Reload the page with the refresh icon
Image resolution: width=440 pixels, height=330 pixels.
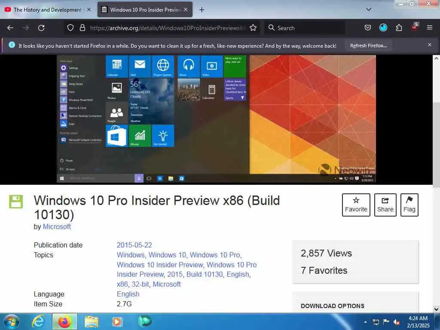pos(41,28)
